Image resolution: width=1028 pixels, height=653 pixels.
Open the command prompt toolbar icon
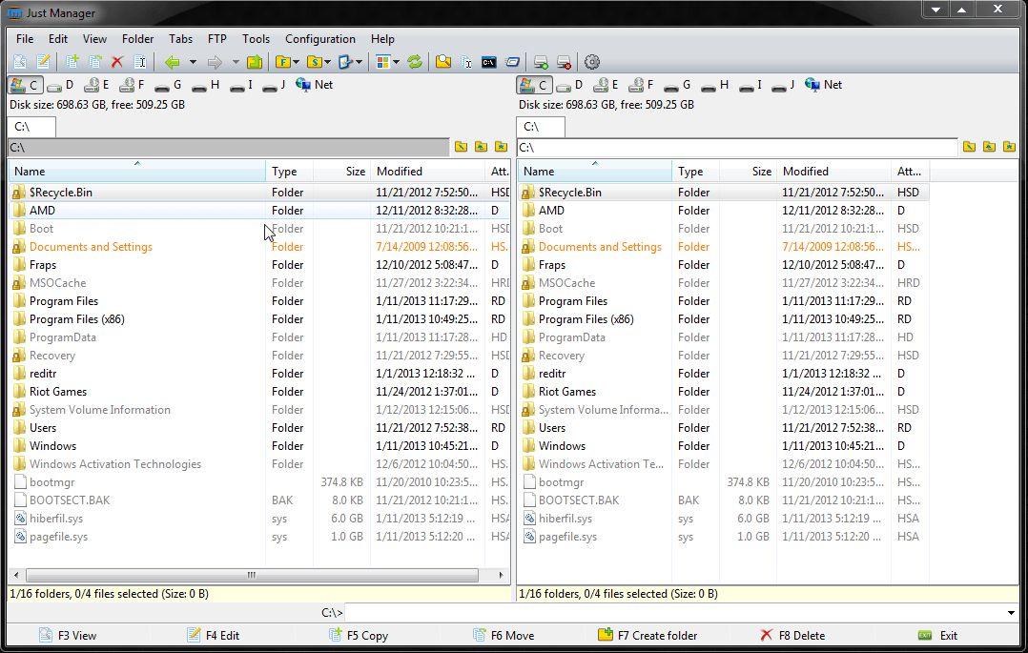pos(489,62)
